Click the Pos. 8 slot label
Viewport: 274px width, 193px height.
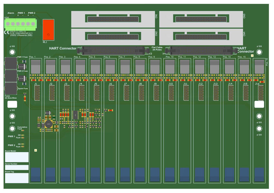click(137, 57)
